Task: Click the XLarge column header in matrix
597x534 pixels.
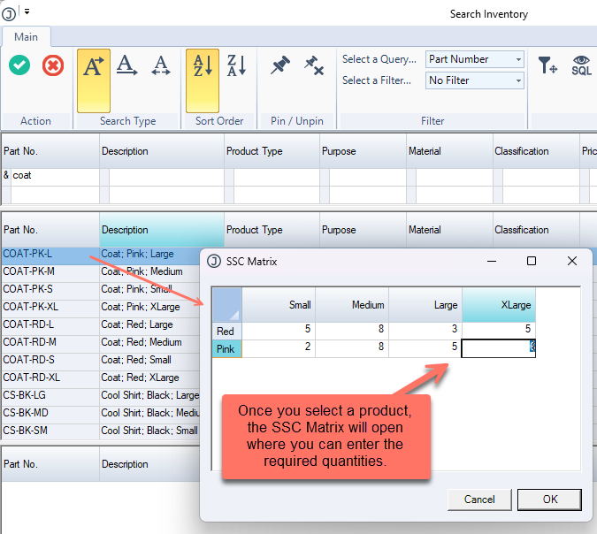Action: coord(499,305)
